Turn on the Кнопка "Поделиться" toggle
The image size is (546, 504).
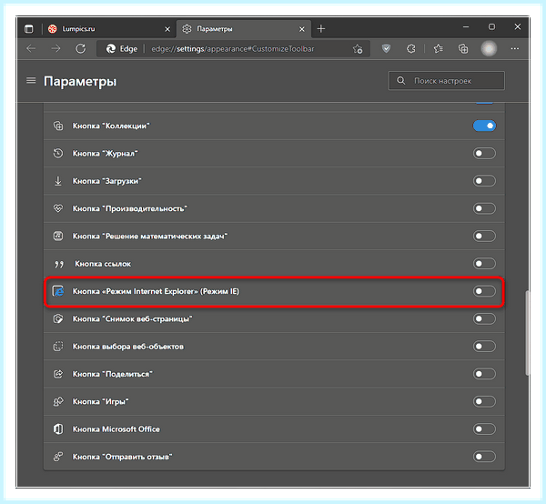pos(484,374)
